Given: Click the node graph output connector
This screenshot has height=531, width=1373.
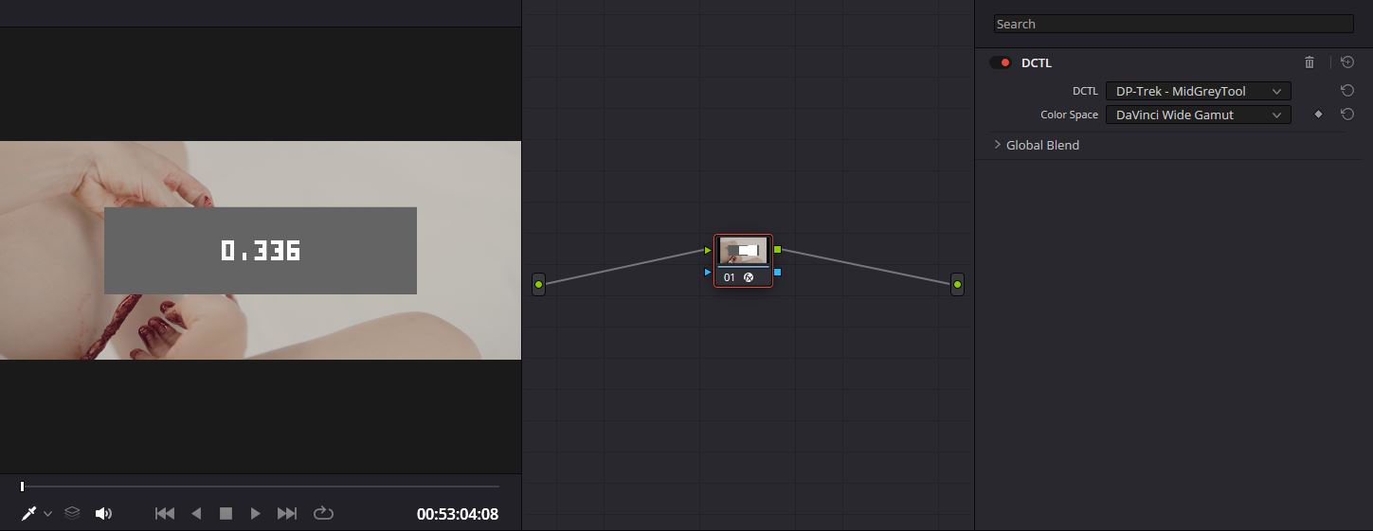Looking at the screenshot, I should [x=957, y=284].
